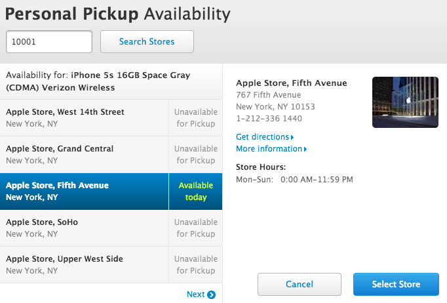The width and height of the screenshot is (447, 303).
Task: Open Get directions link
Action: point(262,137)
